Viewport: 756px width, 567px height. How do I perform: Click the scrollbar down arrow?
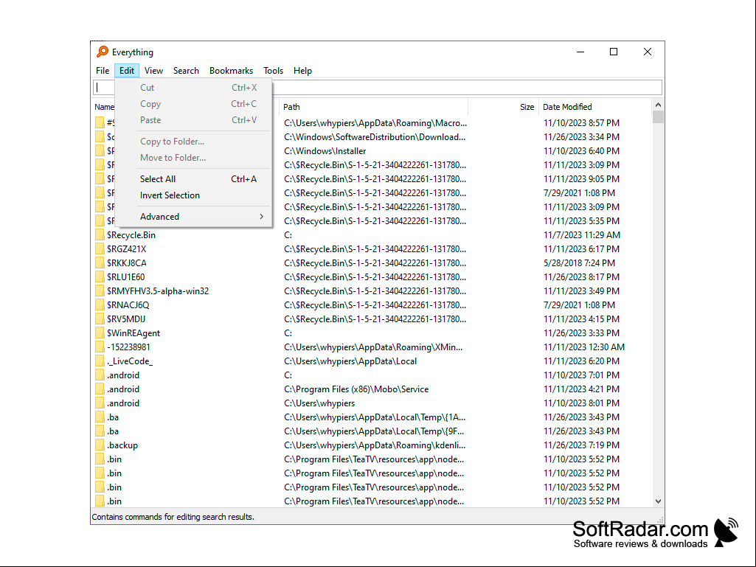[658, 501]
